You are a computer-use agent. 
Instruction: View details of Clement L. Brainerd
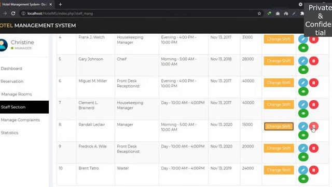coord(303,113)
